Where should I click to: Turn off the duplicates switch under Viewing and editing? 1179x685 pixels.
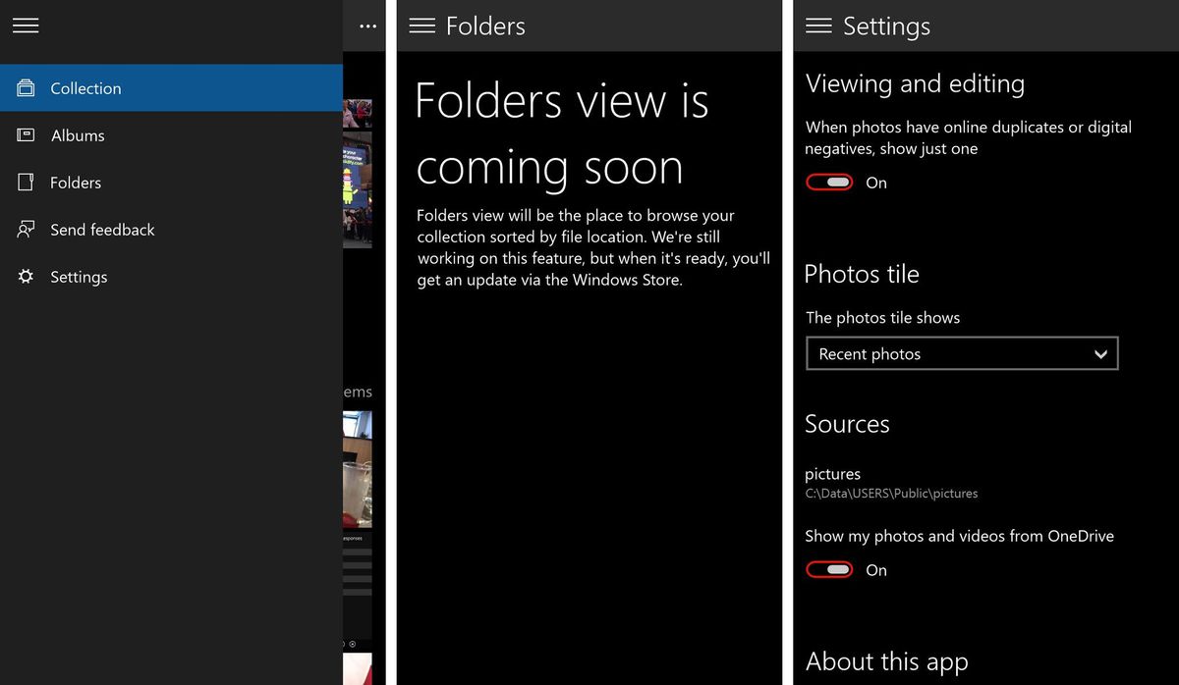[x=828, y=182]
